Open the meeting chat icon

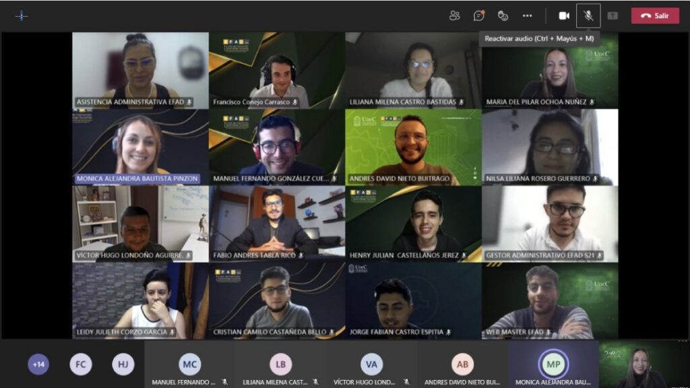(479, 16)
